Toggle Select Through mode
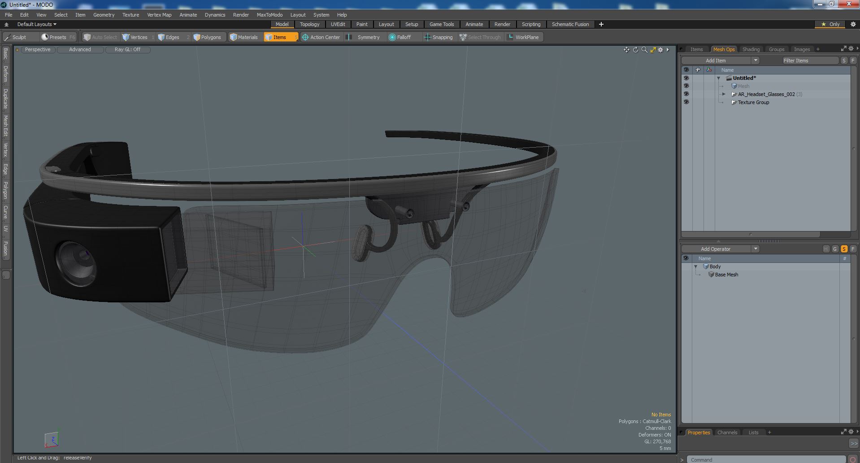The height and width of the screenshot is (463, 860). (x=480, y=37)
